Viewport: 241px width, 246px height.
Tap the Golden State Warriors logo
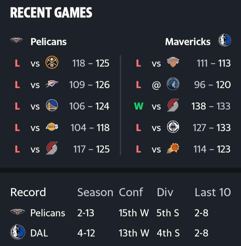(x=52, y=106)
